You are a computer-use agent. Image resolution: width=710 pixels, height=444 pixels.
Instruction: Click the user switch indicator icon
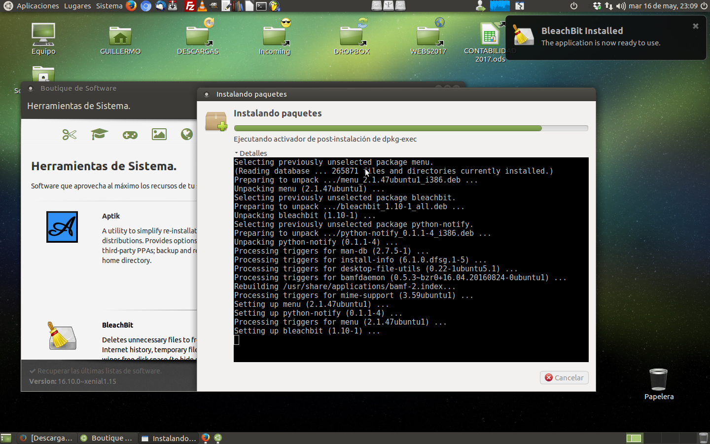480,6
